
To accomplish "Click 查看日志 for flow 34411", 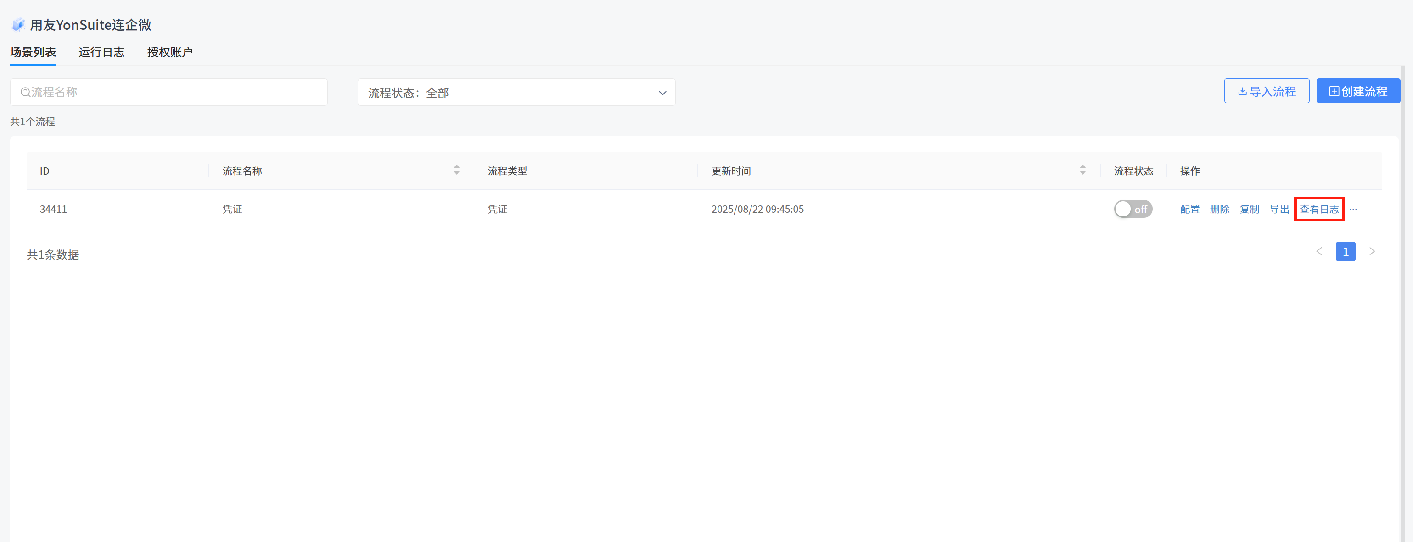I will point(1318,210).
